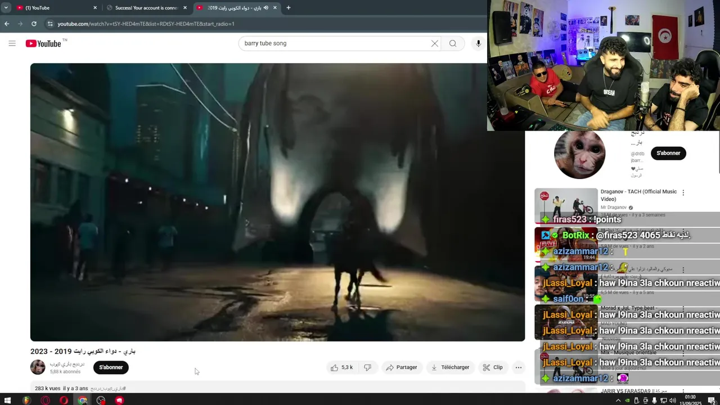Image resolution: width=720 pixels, height=405 pixels.
Task: Open the monkey channel avatar
Action: point(579,154)
